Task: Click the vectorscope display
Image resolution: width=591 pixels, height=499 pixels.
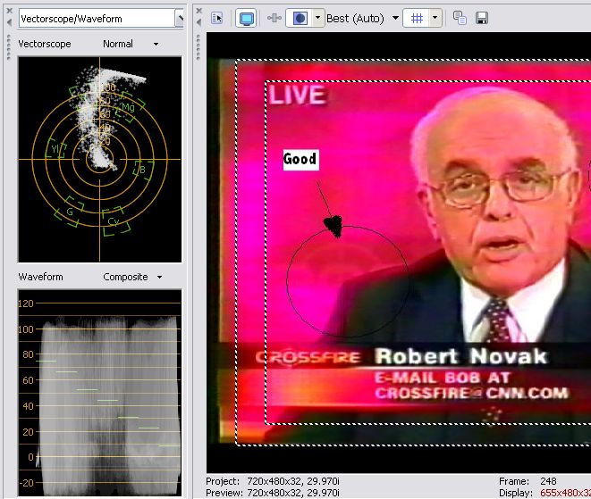Action: click(x=100, y=160)
